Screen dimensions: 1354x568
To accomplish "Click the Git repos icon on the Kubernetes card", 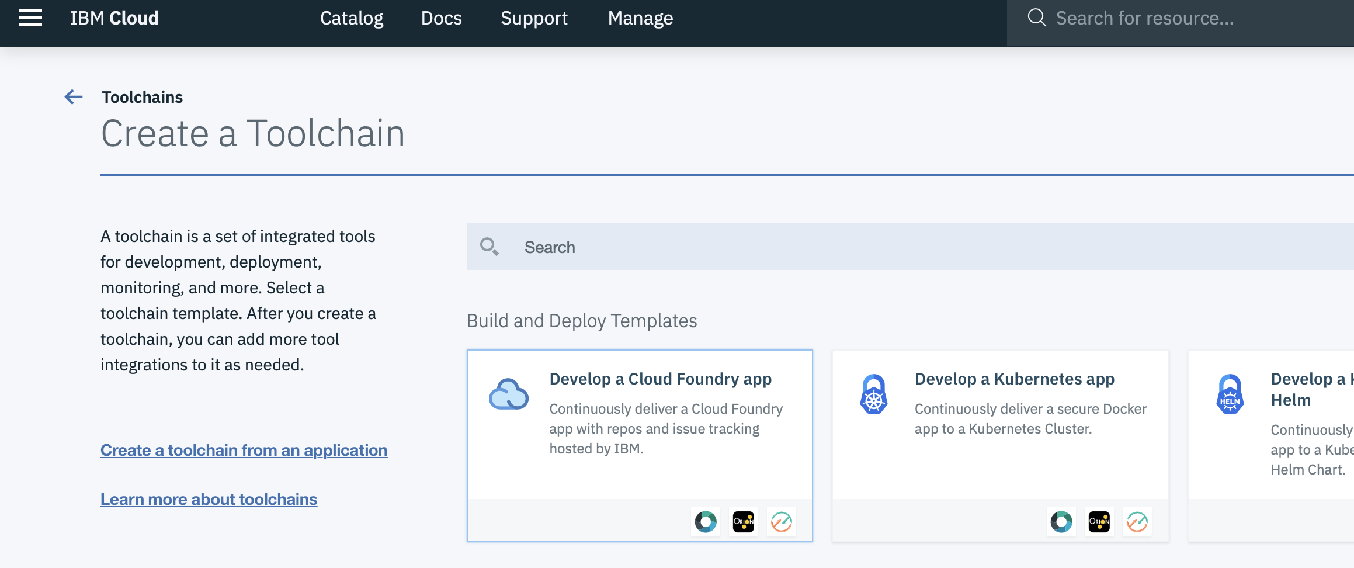I will coord(1061,522).
